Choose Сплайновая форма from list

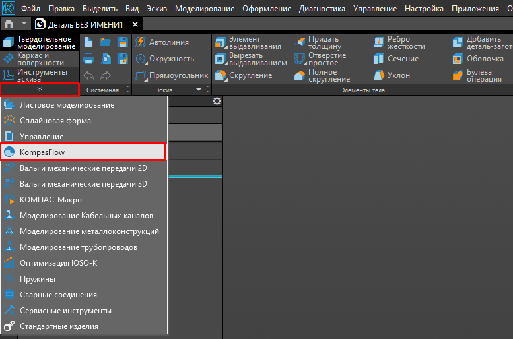(x=84, y=121)
